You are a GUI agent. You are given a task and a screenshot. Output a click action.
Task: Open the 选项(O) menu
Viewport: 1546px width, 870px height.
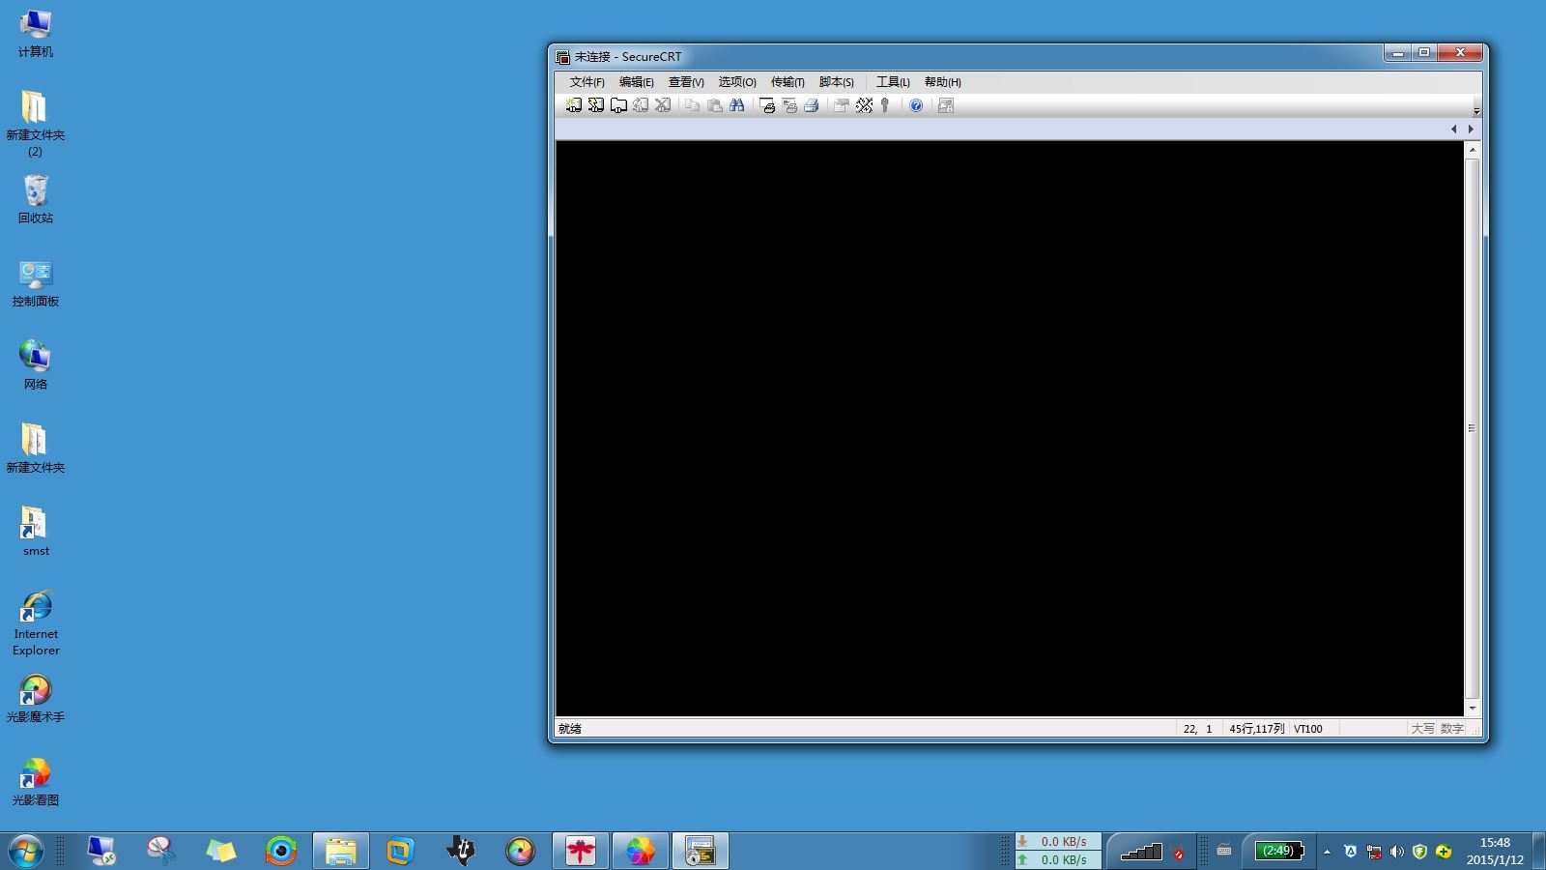pyautogui.click(x=737, y=82)
